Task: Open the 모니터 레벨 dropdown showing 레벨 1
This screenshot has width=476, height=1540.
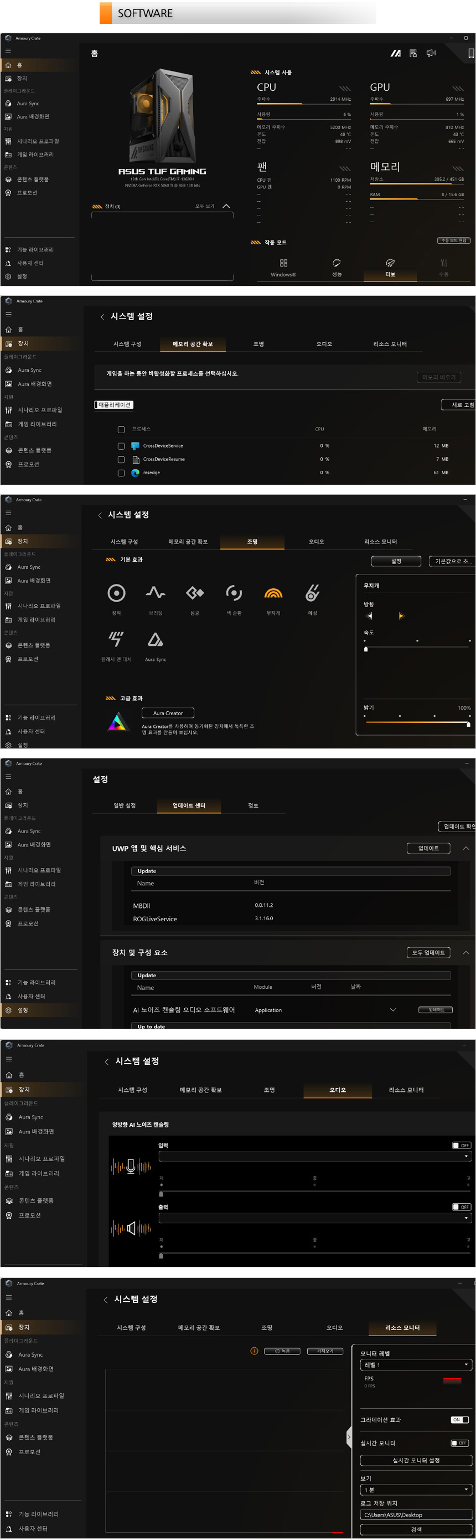Action: (x=416, y=1365)
